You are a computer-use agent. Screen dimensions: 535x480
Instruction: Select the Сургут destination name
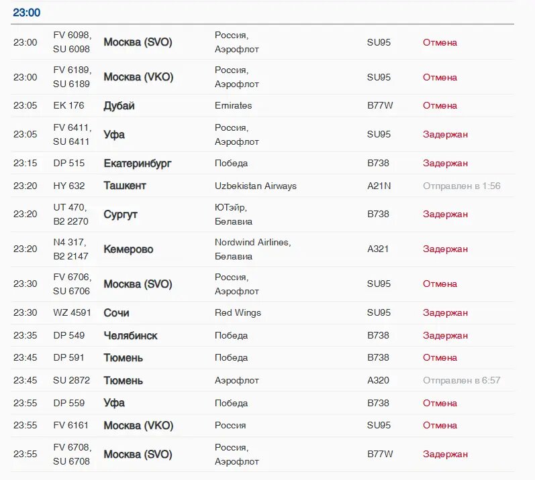pyautogui.click(x=120, y=215)
